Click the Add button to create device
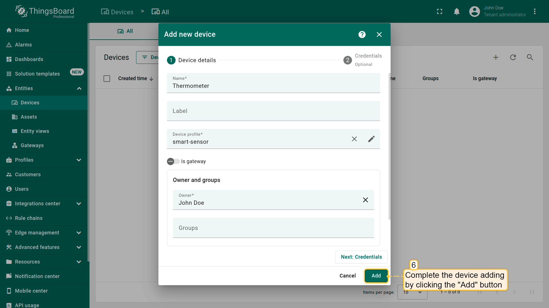 coord(376,276)
